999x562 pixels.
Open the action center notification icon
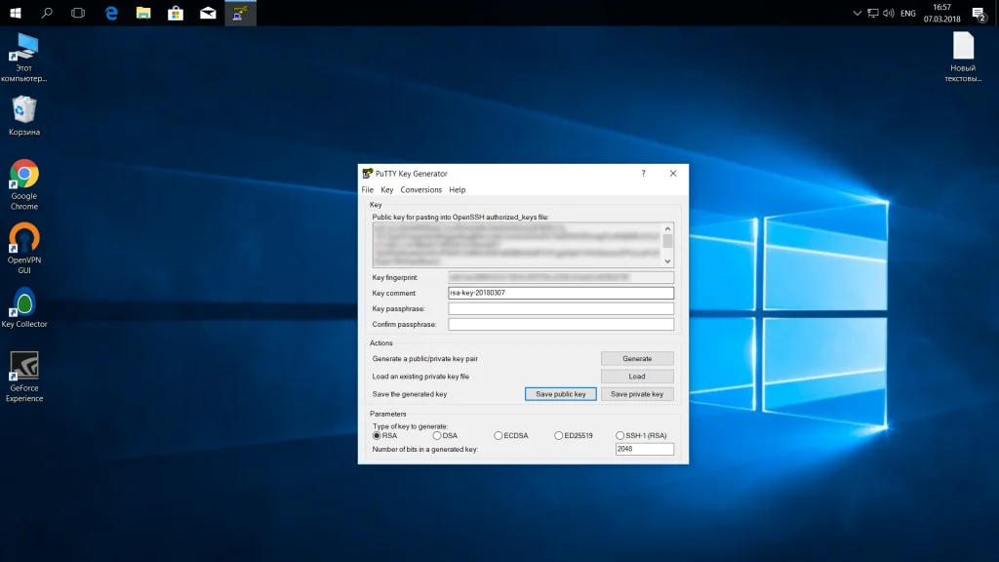click(x=979, y=13)
